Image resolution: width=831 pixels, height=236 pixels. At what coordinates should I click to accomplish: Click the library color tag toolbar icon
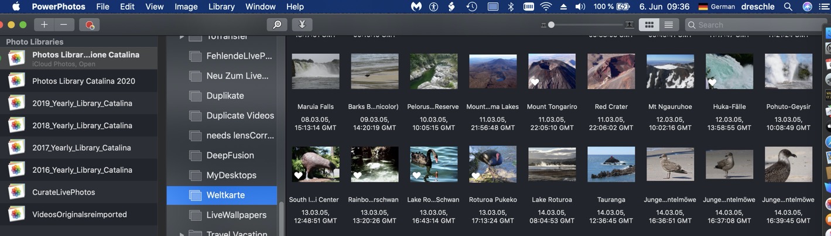click(x=89, y=25)
